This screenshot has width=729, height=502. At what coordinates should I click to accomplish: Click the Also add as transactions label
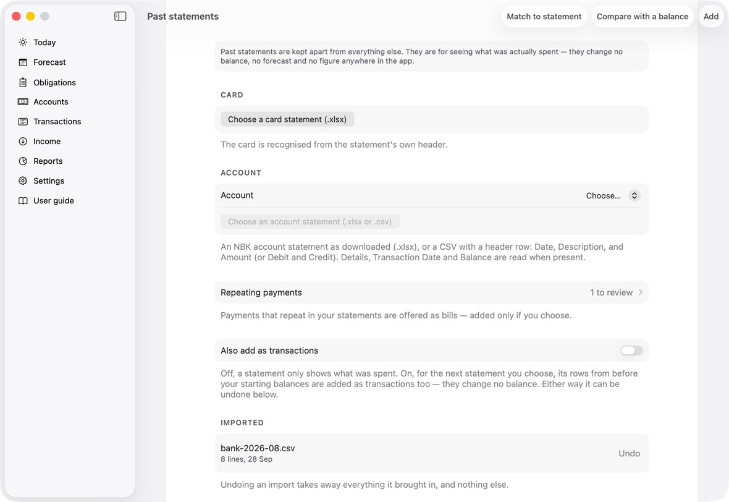269,351
